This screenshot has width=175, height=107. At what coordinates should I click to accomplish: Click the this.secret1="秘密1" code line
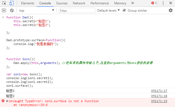click(32, 21)
